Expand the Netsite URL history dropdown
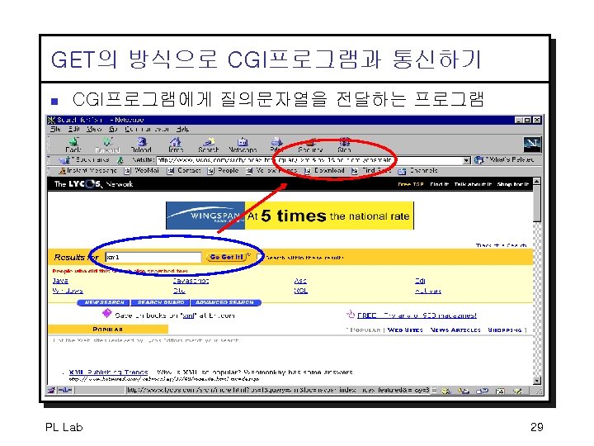 [x=467, y=160]
